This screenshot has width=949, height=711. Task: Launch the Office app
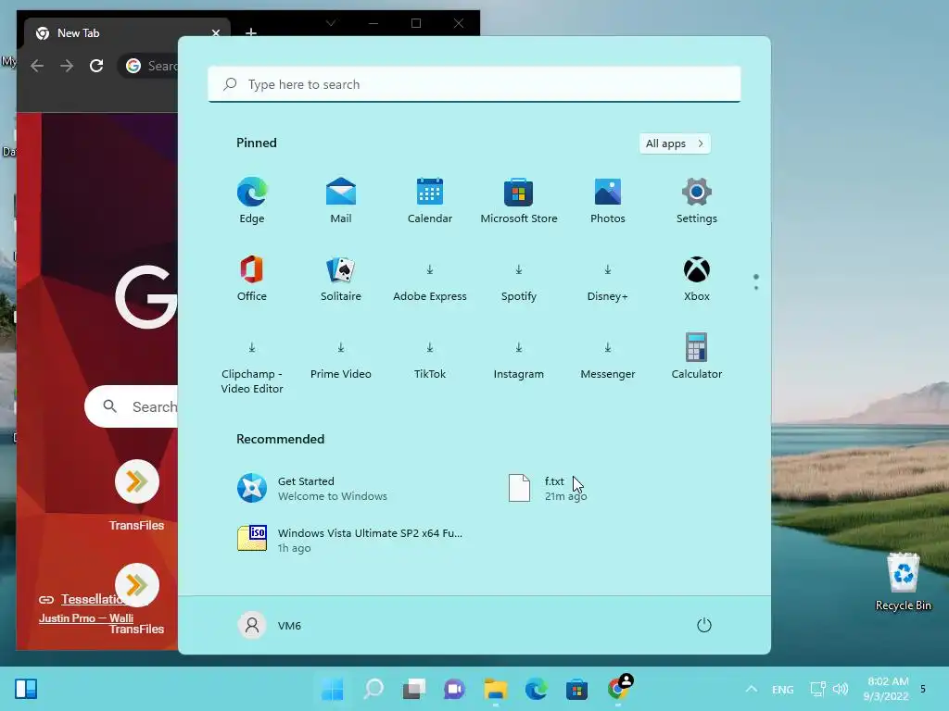[252, 279]
